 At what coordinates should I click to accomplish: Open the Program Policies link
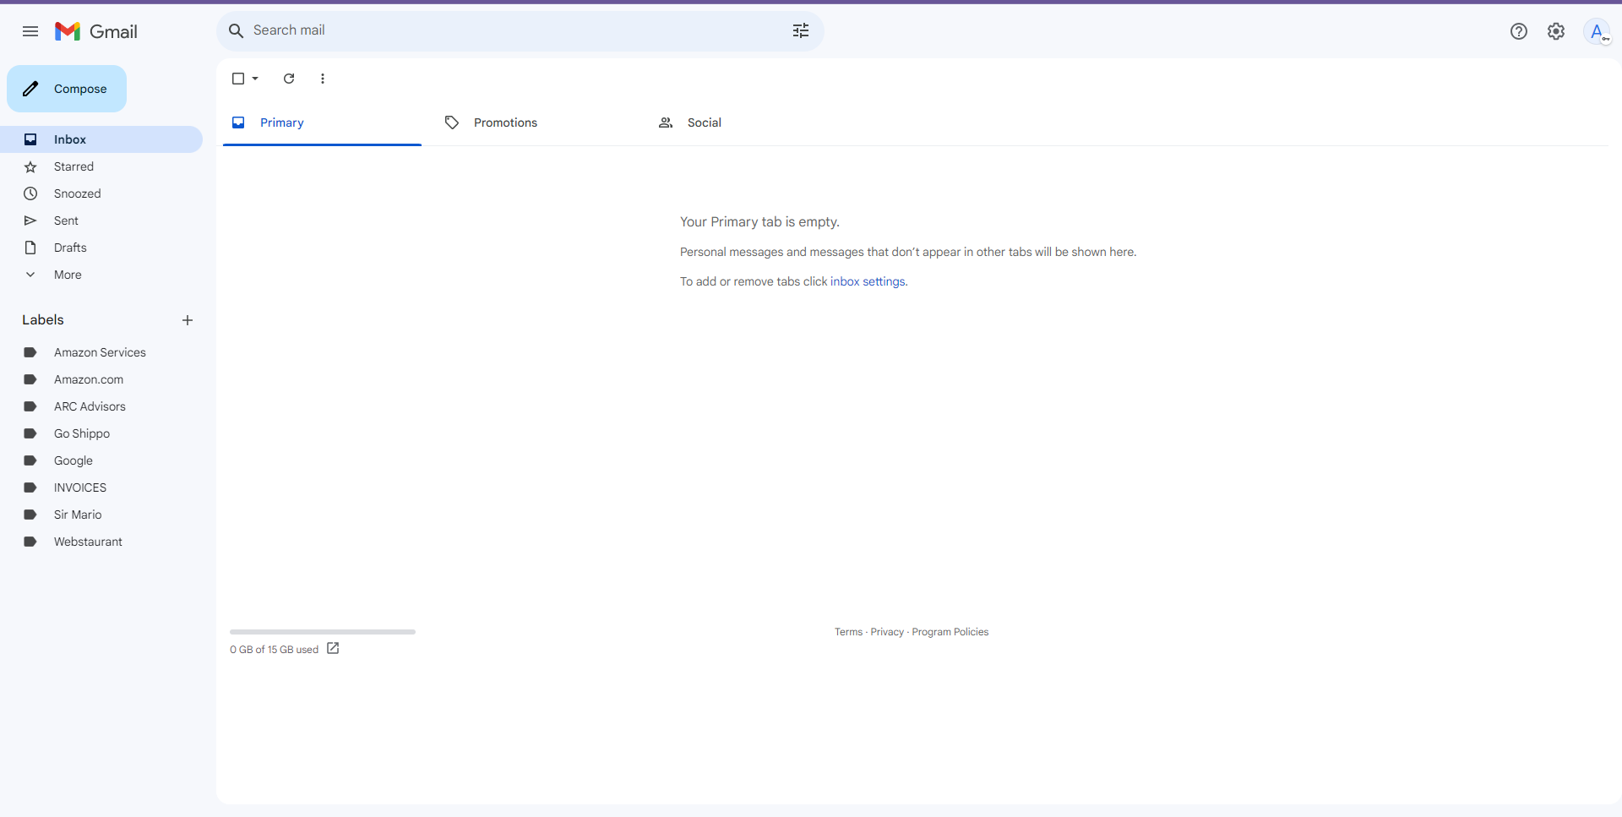[950, 632]
